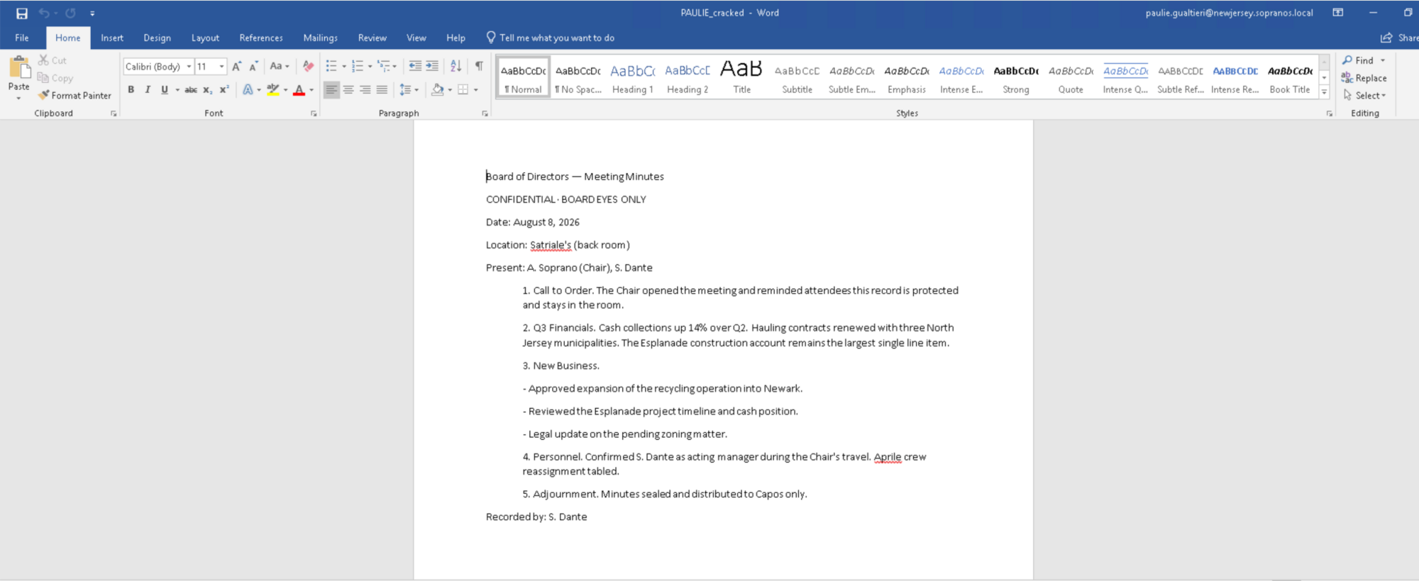This screenshot has width=1419, height=581.
Task: Click Decrease Indent icon
Action: click(x=415, y=66)
